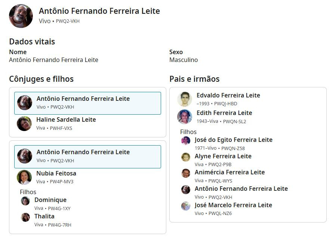This screenshot has width=336, height=252.
Task: Click Antônio's highlighted card in the first couple box
Action: (x=87, y=103)
